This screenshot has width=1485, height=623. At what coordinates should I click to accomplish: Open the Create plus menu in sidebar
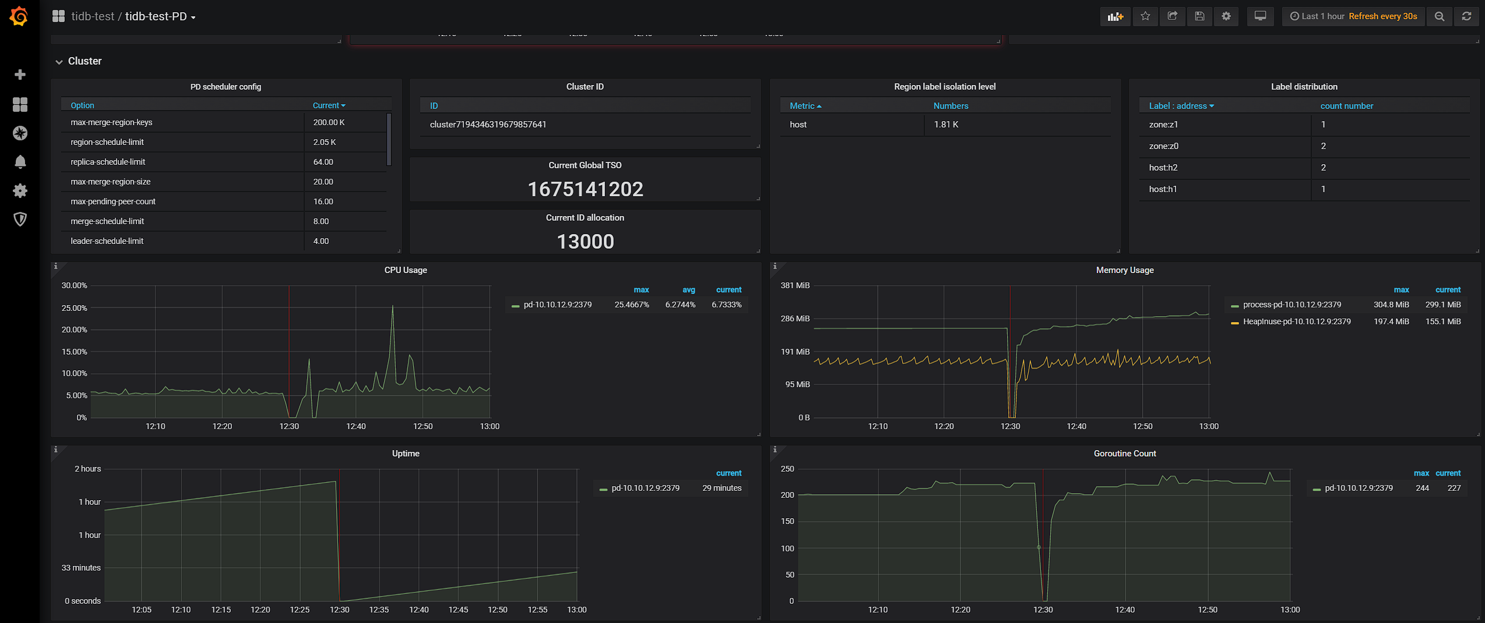(20, 75)
